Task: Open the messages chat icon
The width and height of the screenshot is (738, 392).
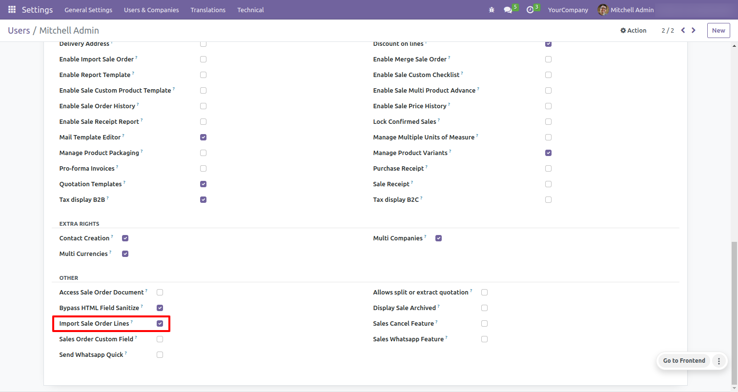Action: point(508,10)
